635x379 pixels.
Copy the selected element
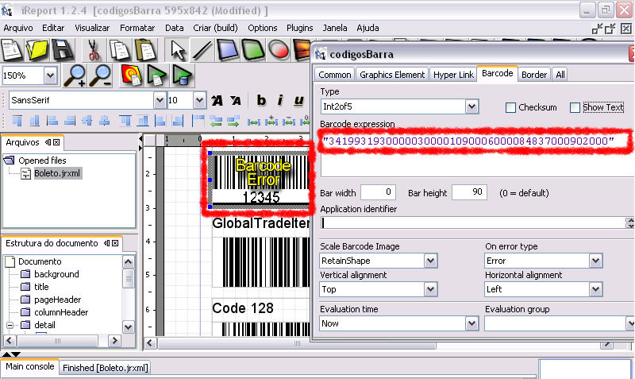120,50
